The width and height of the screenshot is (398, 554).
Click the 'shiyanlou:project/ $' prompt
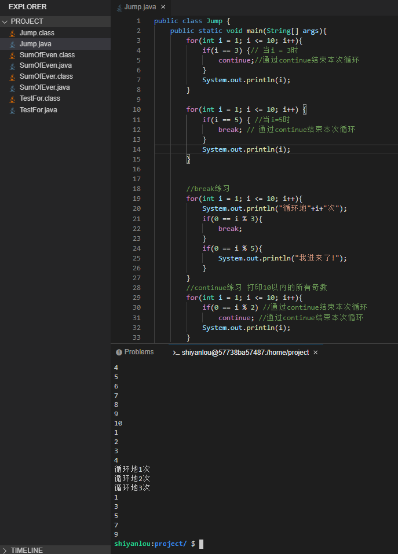click(x=155, y=544)
